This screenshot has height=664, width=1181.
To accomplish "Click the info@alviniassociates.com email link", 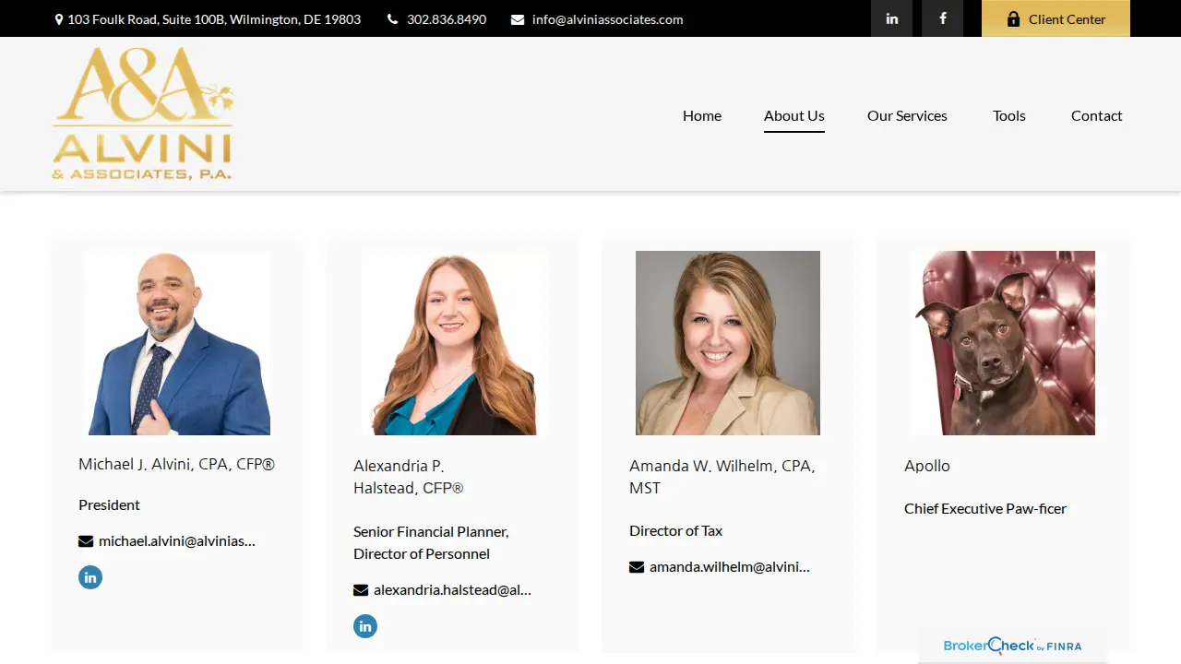I will (608, 19).
